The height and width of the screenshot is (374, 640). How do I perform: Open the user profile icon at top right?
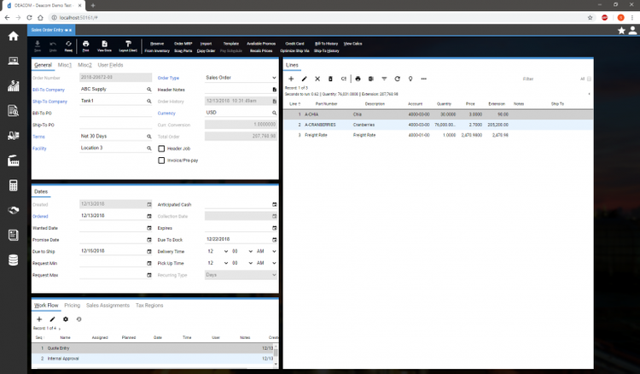click(632, 30)
